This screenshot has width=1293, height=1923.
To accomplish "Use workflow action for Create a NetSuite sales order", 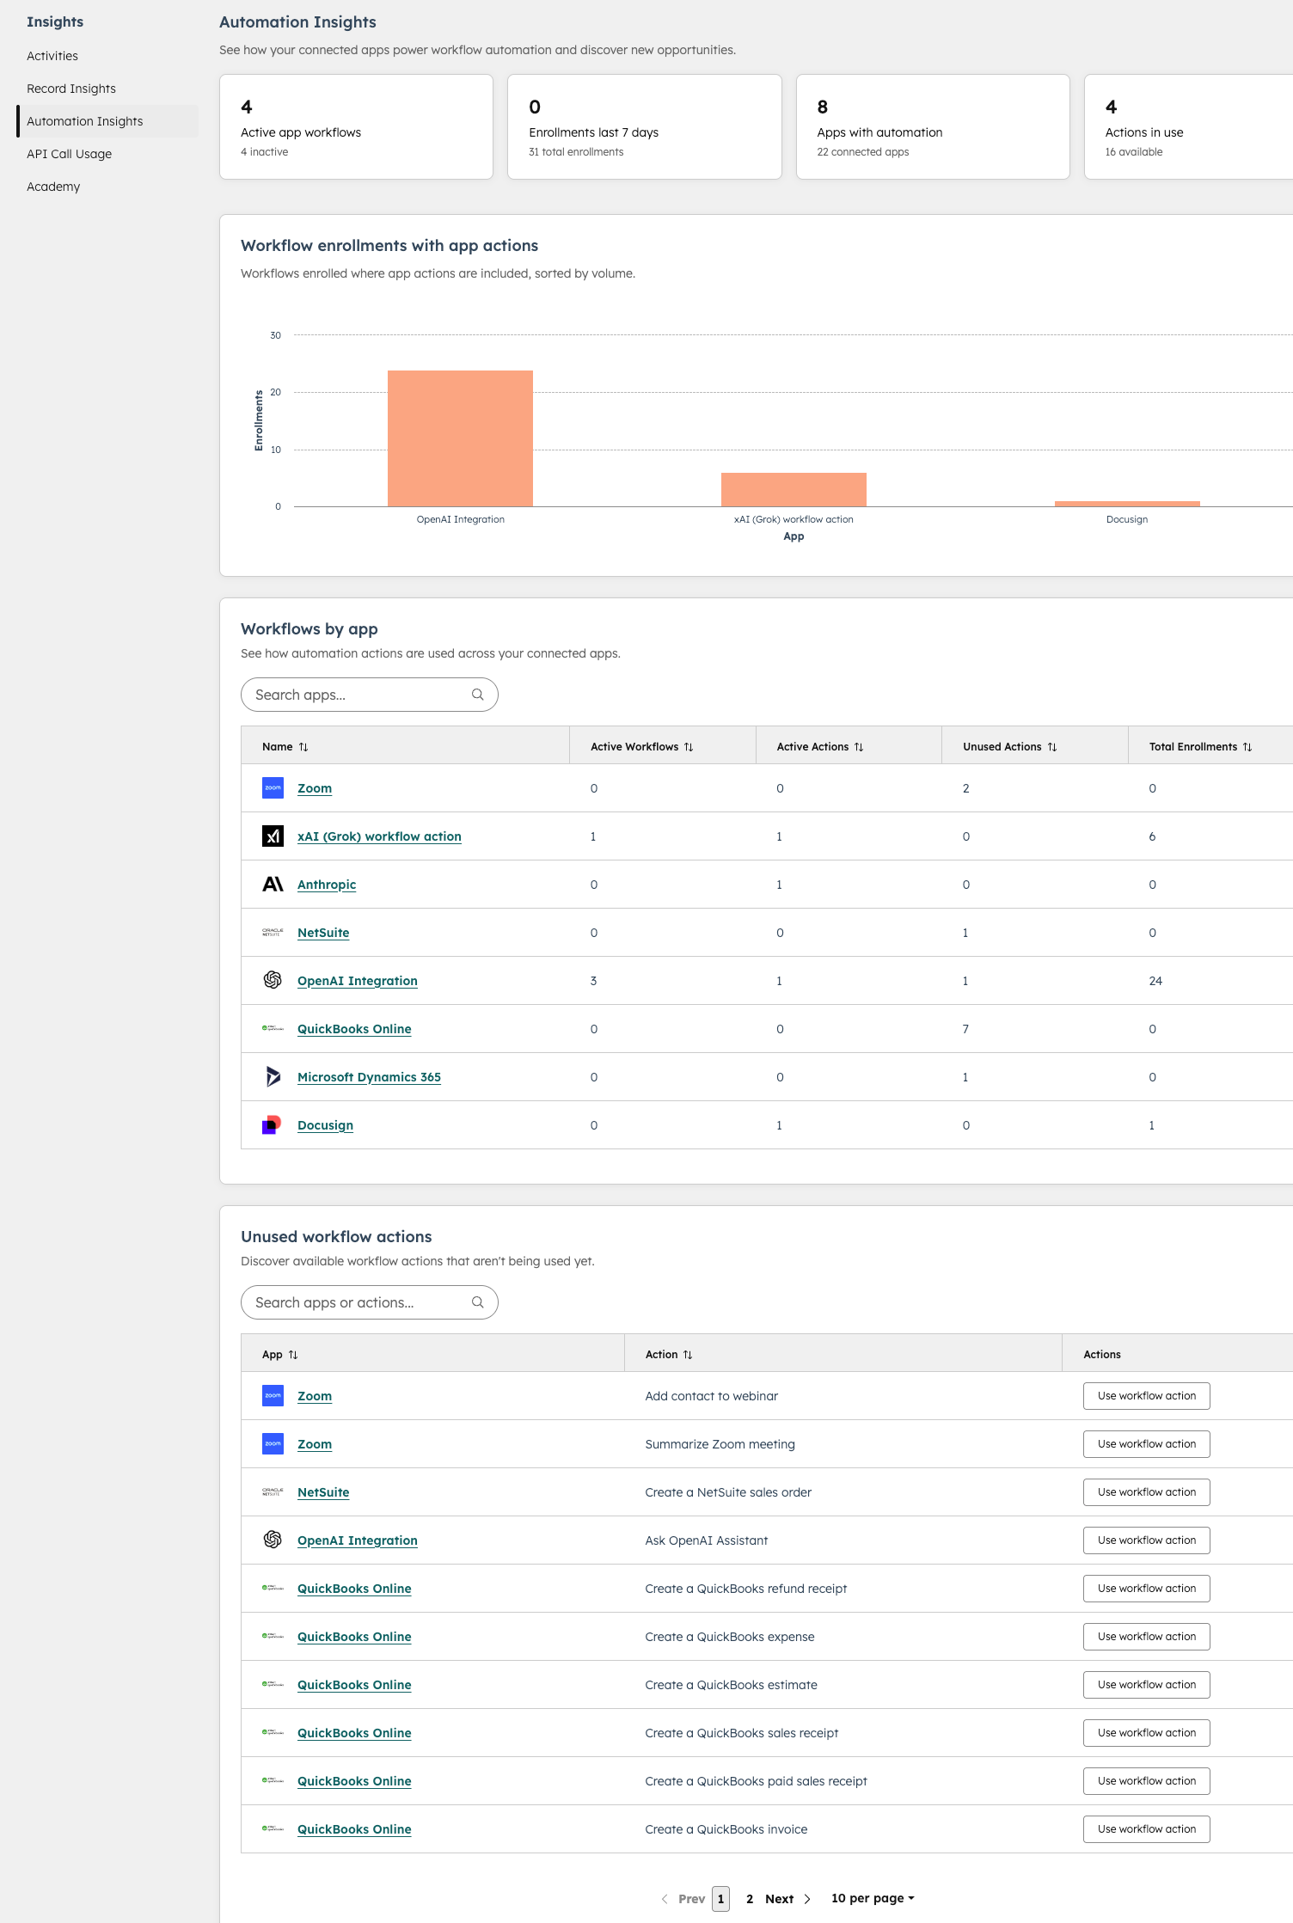I will [x=1146, y=1492].
